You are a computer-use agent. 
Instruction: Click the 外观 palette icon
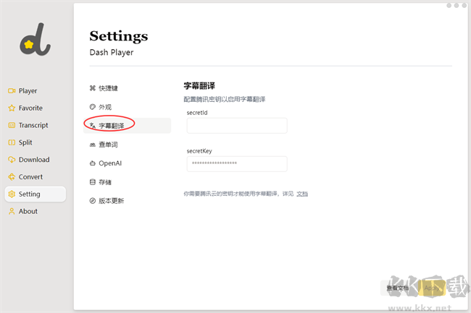point(93,107)
